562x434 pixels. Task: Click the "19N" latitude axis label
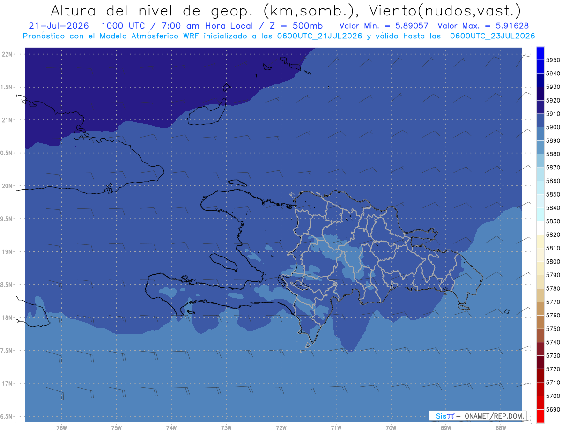(7, 252)
